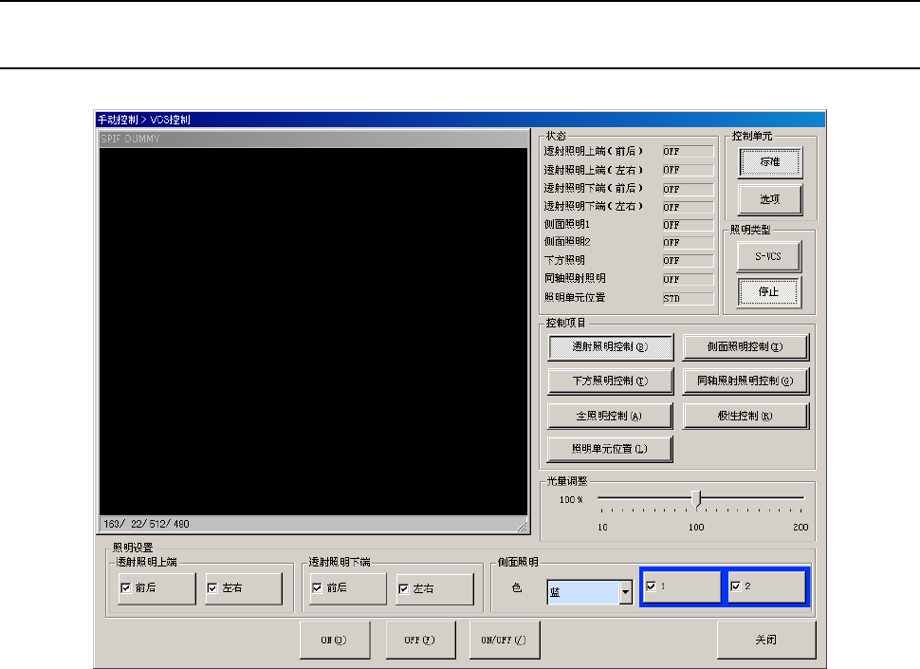Select the 选项 control unit button
920x669 pixels.
tap(769, 198)
